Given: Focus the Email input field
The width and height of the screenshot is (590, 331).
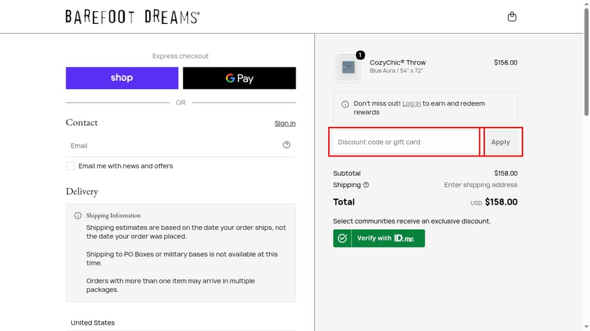Looking at the screenshot, I should pyautogui.click(x=181, y=146).
